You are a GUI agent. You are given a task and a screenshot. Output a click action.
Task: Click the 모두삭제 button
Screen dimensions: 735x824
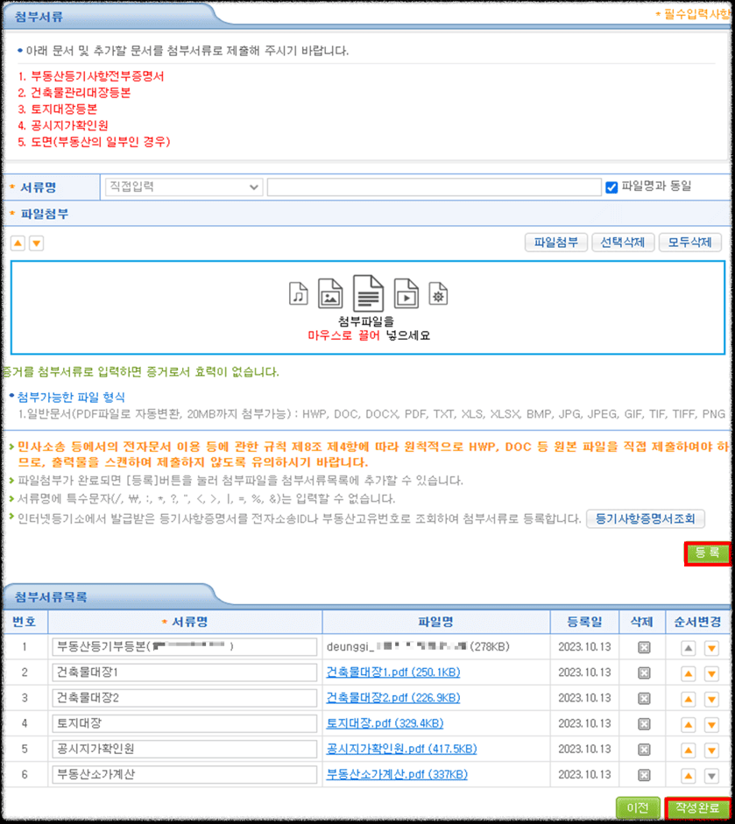pos(690,243)
